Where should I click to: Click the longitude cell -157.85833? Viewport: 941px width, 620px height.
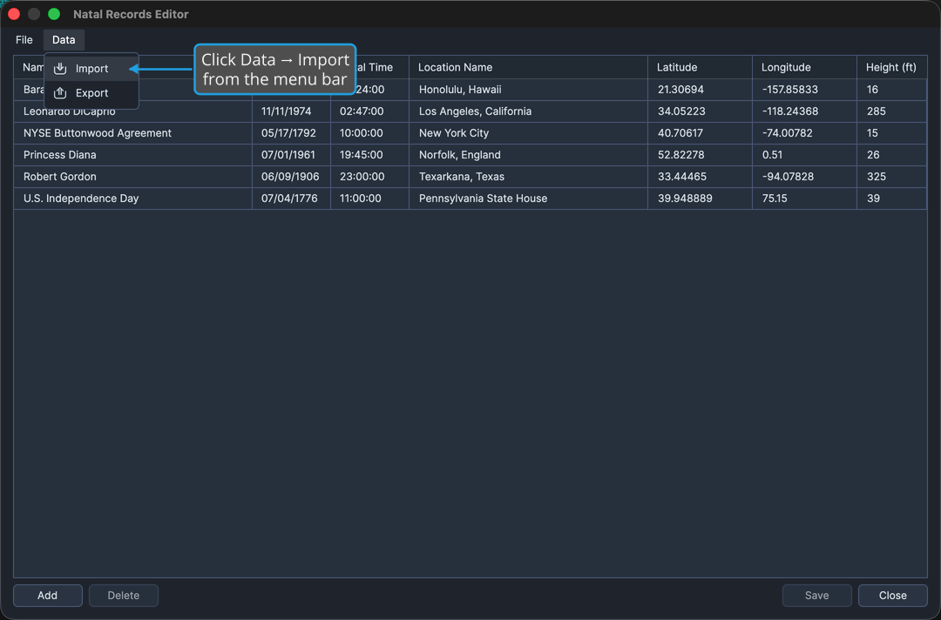(x=804, y=90)
